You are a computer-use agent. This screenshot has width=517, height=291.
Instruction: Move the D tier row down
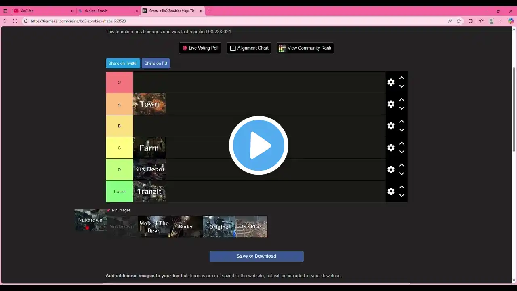pyautogui.click(x=401, y=173)
